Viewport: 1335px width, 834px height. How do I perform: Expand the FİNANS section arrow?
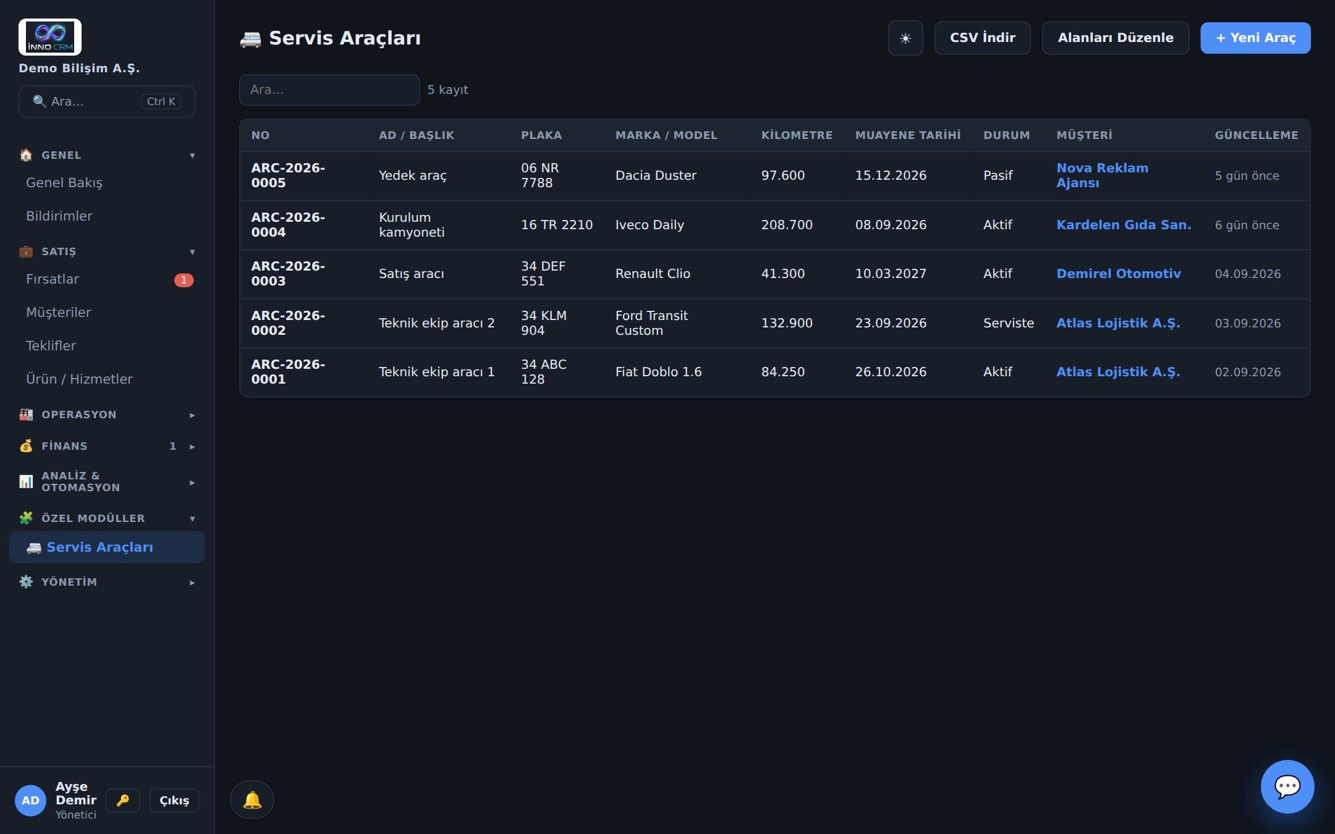pyautogui.click(x=192, y=447)
